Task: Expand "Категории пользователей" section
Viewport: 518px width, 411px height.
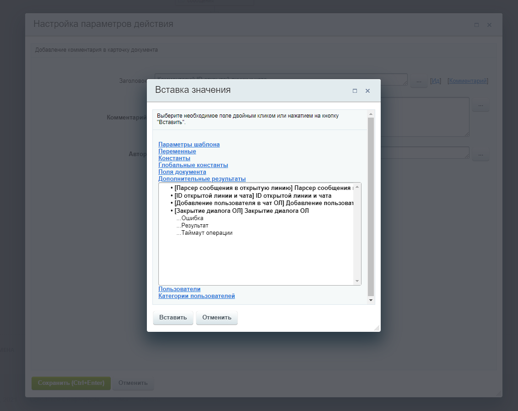Action: 196,296
